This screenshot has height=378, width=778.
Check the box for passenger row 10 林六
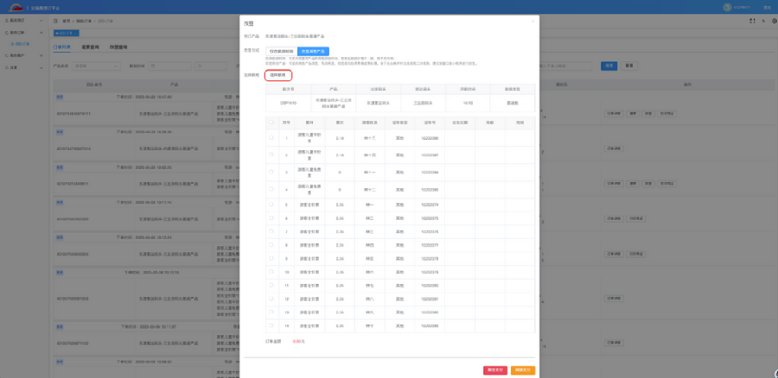point(271,272)
